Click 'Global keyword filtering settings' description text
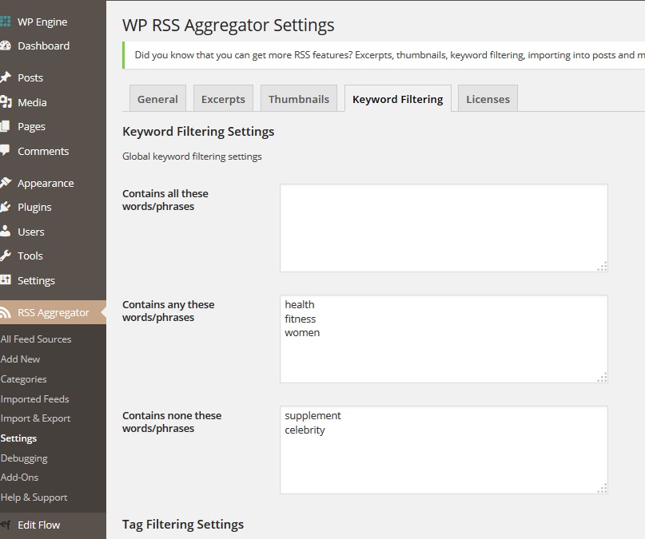Screen dimensions: 645x539 point(192,157)
